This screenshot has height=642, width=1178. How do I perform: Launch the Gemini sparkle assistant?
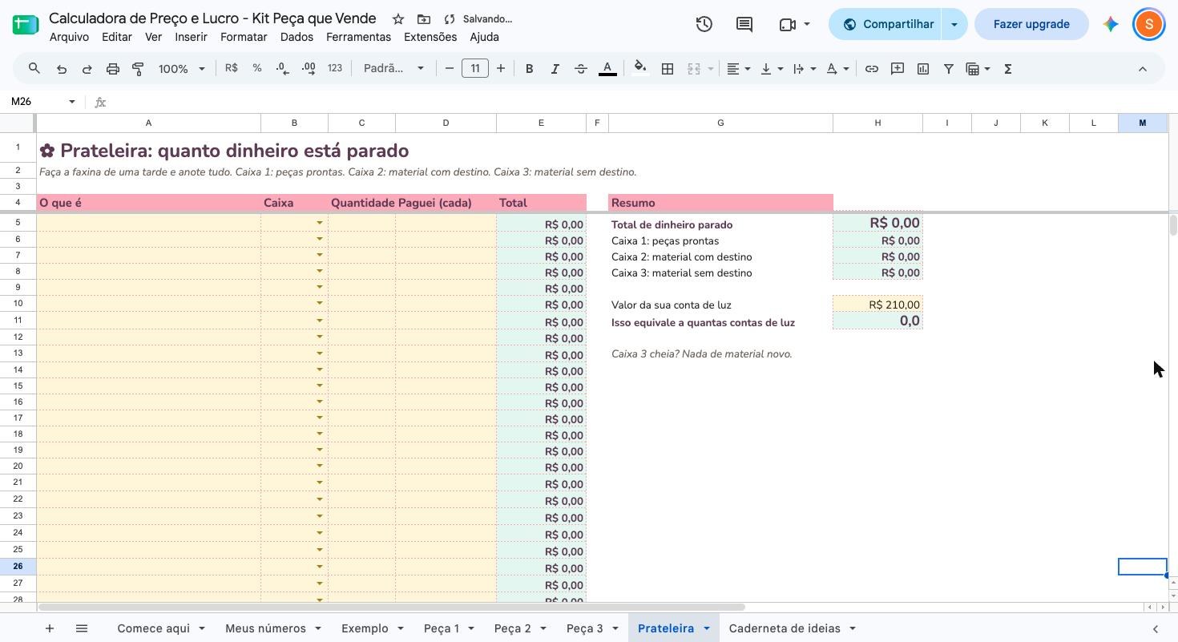(x=1111, y=24)
